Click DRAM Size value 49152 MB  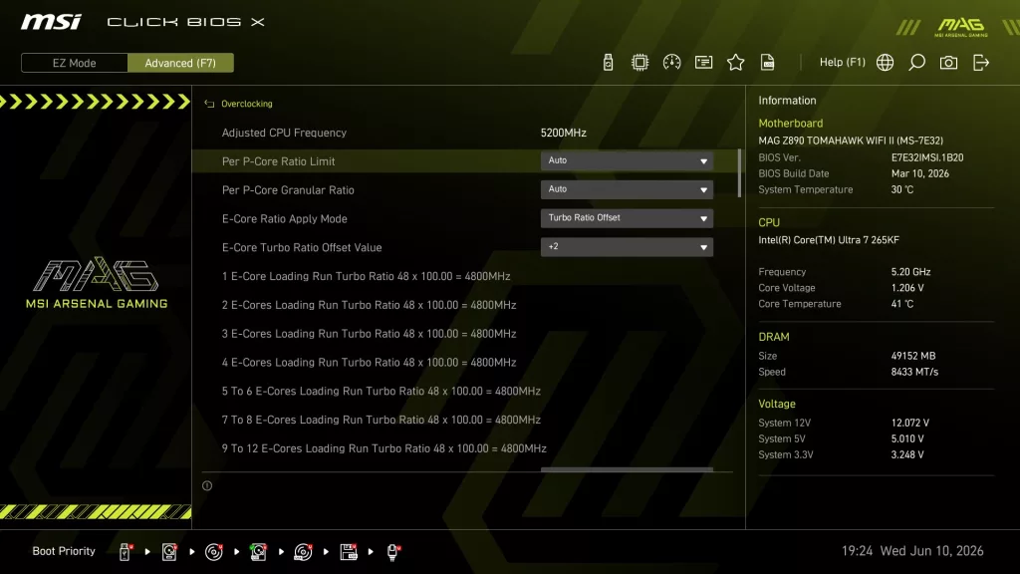pos(913,356)
